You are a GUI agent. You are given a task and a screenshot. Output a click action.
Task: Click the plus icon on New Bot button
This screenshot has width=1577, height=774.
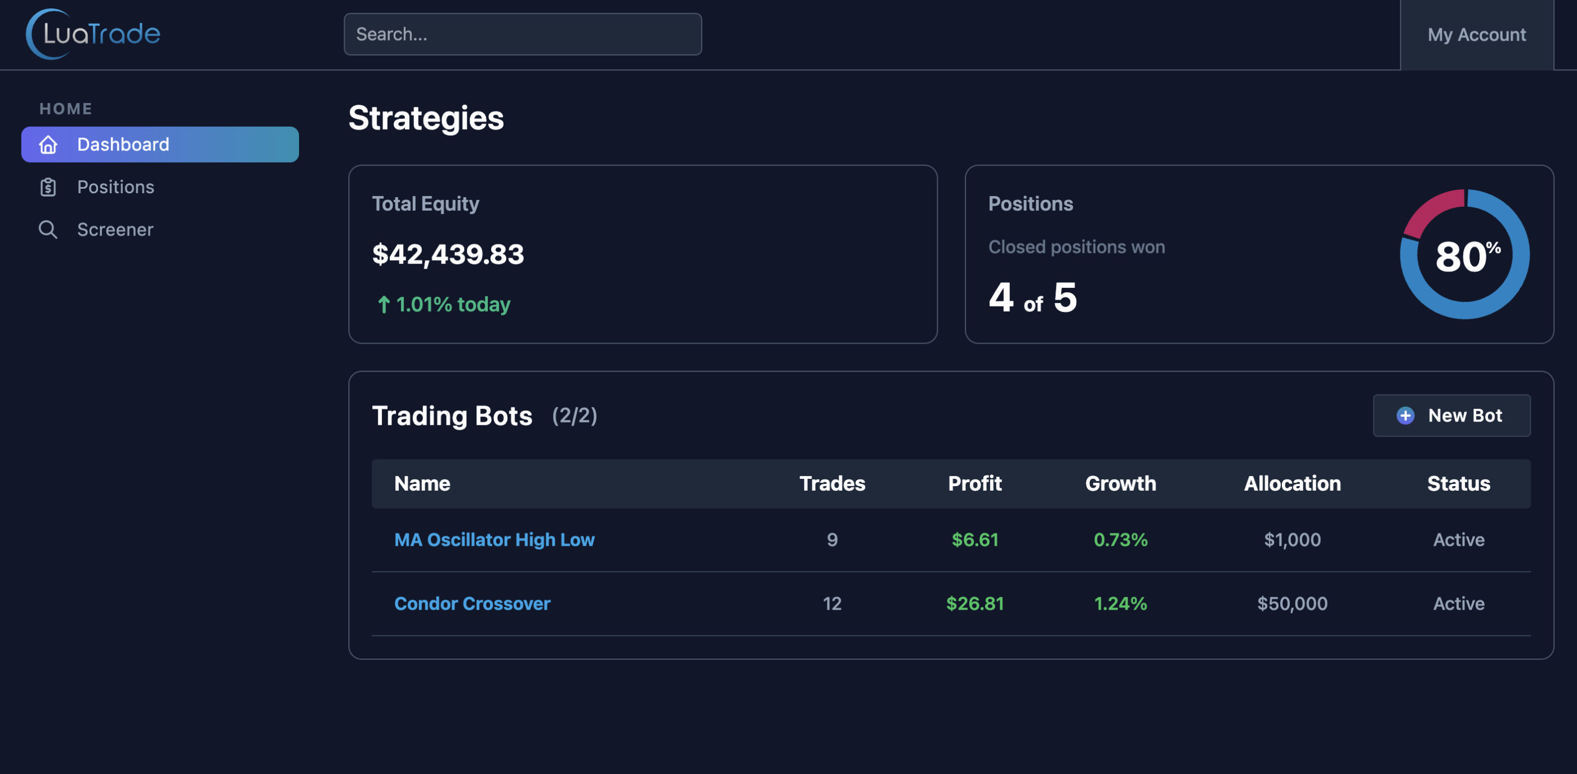(1406, 416)
